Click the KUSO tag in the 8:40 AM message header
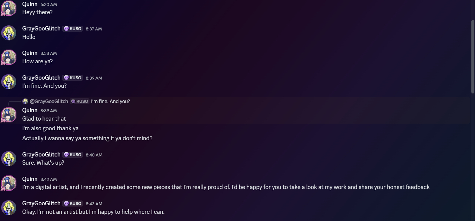Screen dimensions: 475x221 (x=73, y=155)
